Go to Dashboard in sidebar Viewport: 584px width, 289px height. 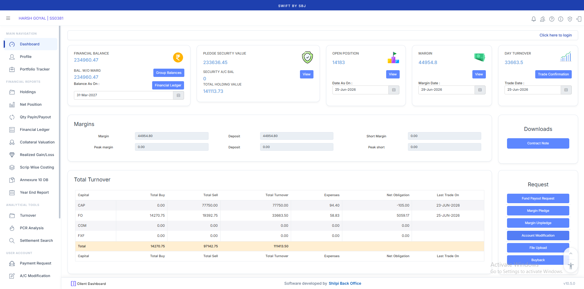pos(31,44)
